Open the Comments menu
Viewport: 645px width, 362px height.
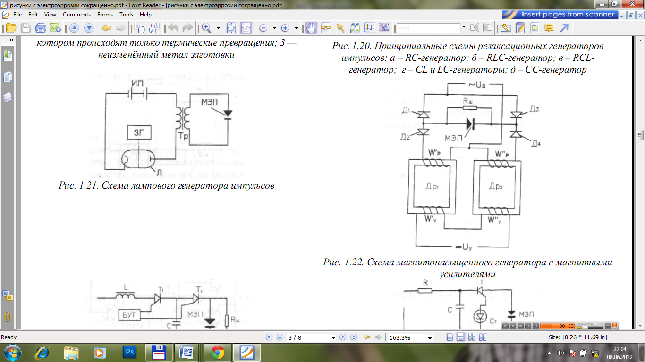click(76, 15)
